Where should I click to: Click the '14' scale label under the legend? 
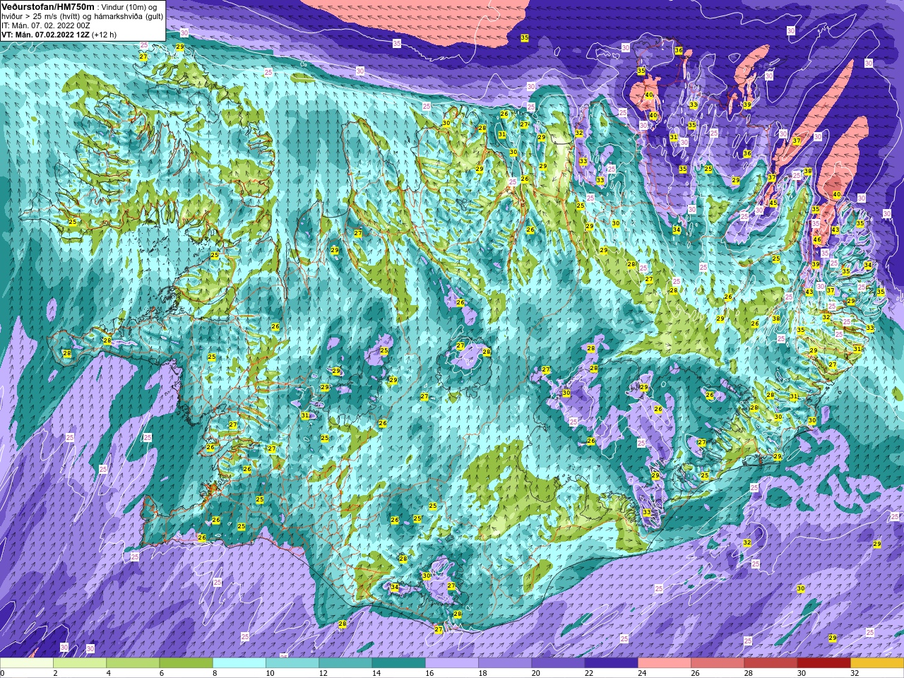pyautogui.click(x=376, y=673)
